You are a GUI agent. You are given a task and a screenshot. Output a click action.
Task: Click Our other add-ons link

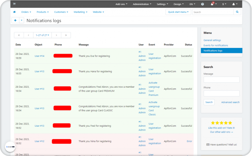[221, 132]
